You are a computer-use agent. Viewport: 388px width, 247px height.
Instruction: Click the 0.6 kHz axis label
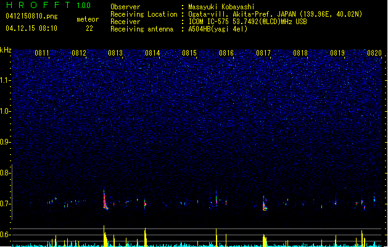pos(5,235)
